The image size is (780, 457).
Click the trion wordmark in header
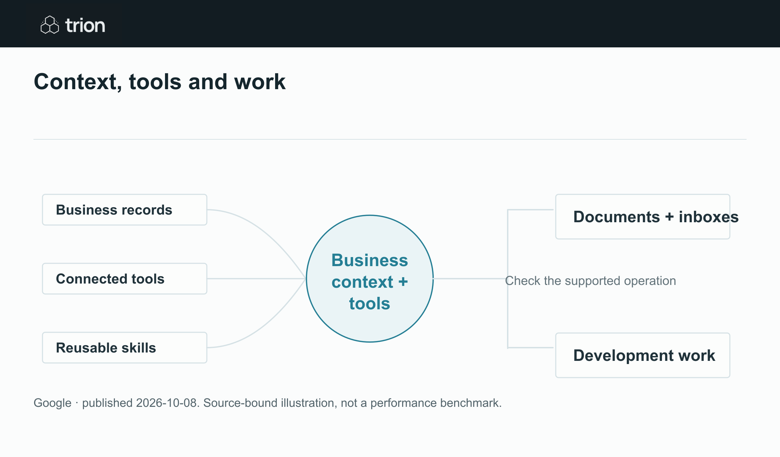click(x=85, y=25)
